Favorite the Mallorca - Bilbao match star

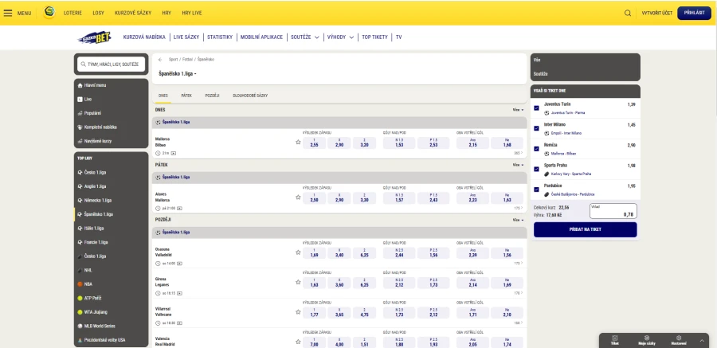(x=298, y=143)
